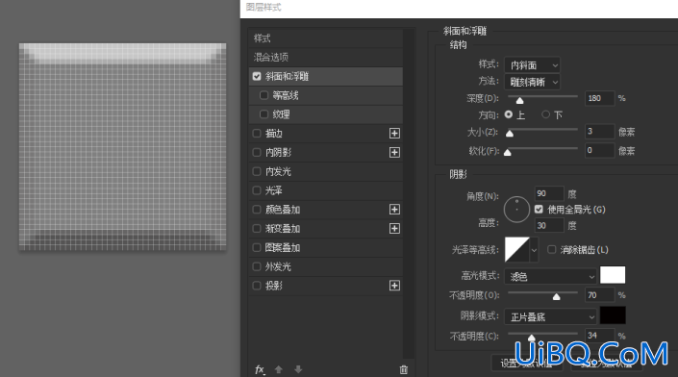Viewport: 678px width, 377px height.
Task: Delete effect using trash icon
Action: [403, 369]
